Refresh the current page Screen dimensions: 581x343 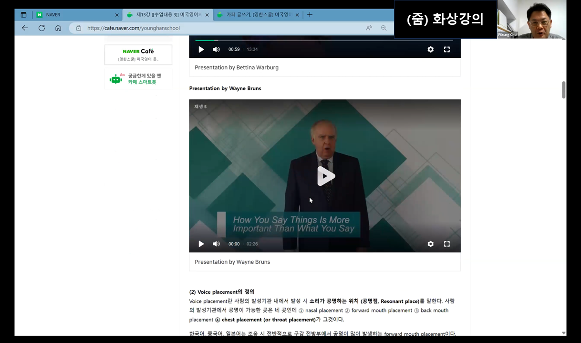[x=41, y=28]
